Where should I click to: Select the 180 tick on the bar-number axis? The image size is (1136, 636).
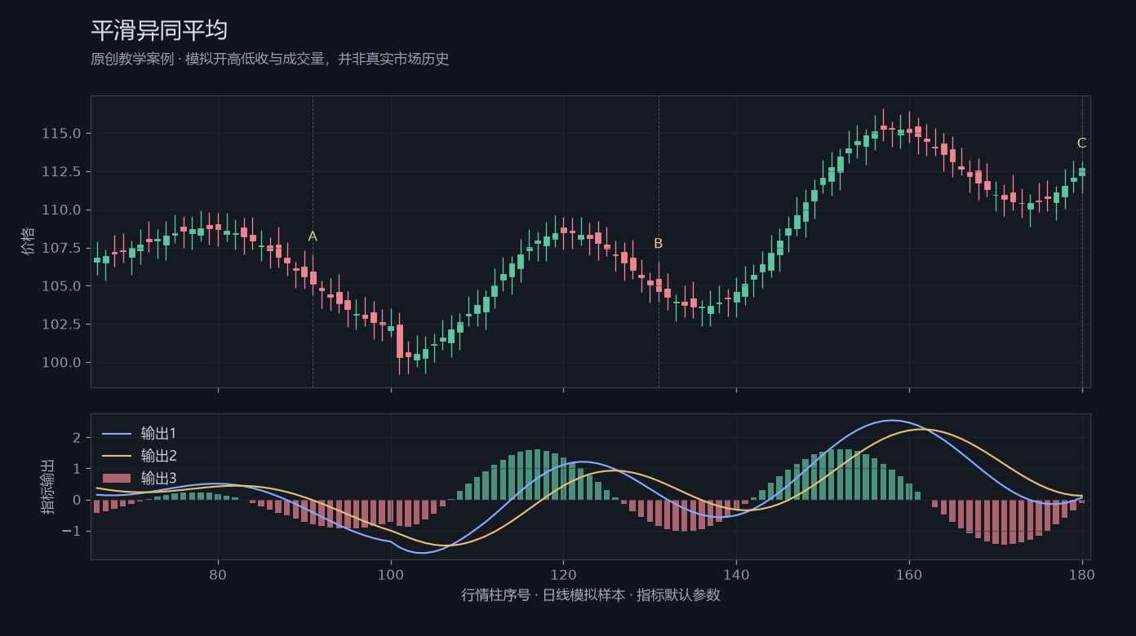coord(1082,574)
